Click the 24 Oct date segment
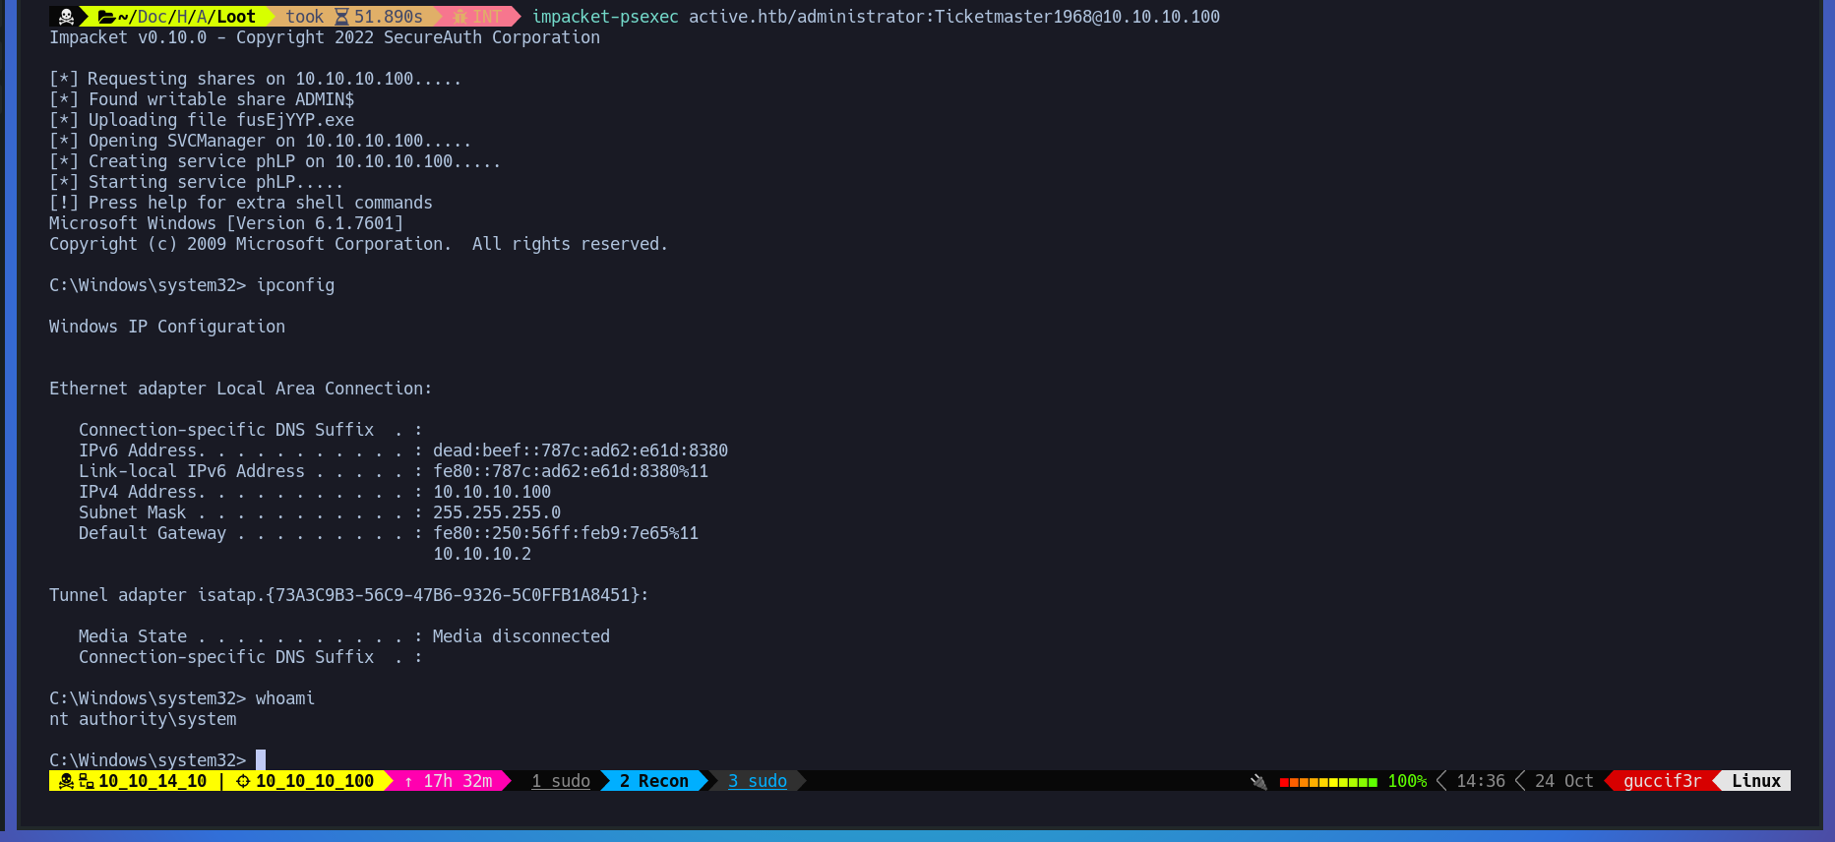Screen dimensions: 1835x842 (x=1564, y=781)
